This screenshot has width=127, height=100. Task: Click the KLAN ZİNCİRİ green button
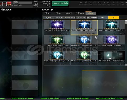tap(60, 3)
